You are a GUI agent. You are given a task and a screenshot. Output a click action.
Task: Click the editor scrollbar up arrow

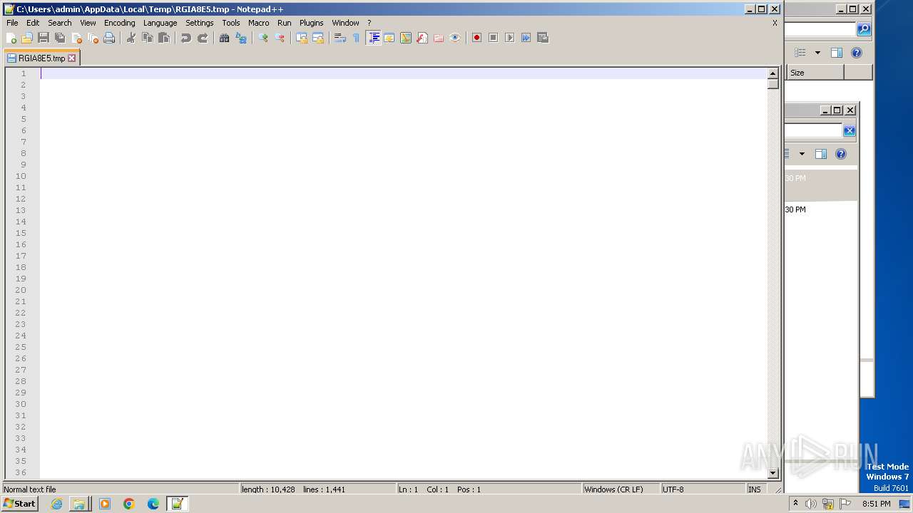click(772, 73)
